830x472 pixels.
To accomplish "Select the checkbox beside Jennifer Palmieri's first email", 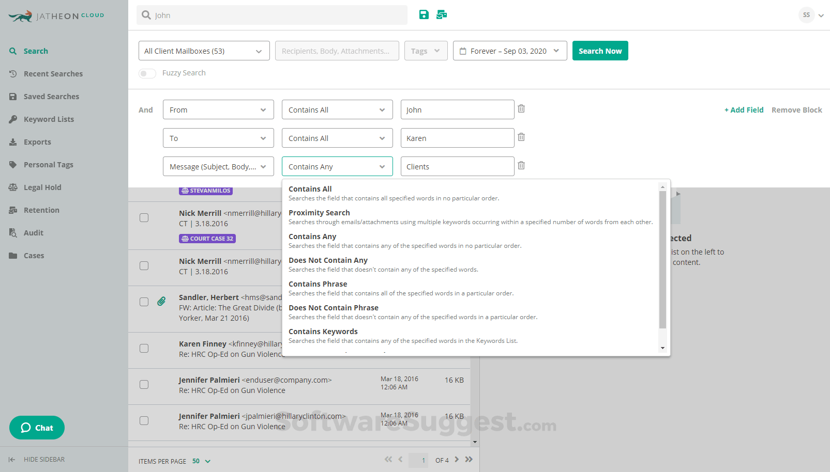I will point(144,384).
